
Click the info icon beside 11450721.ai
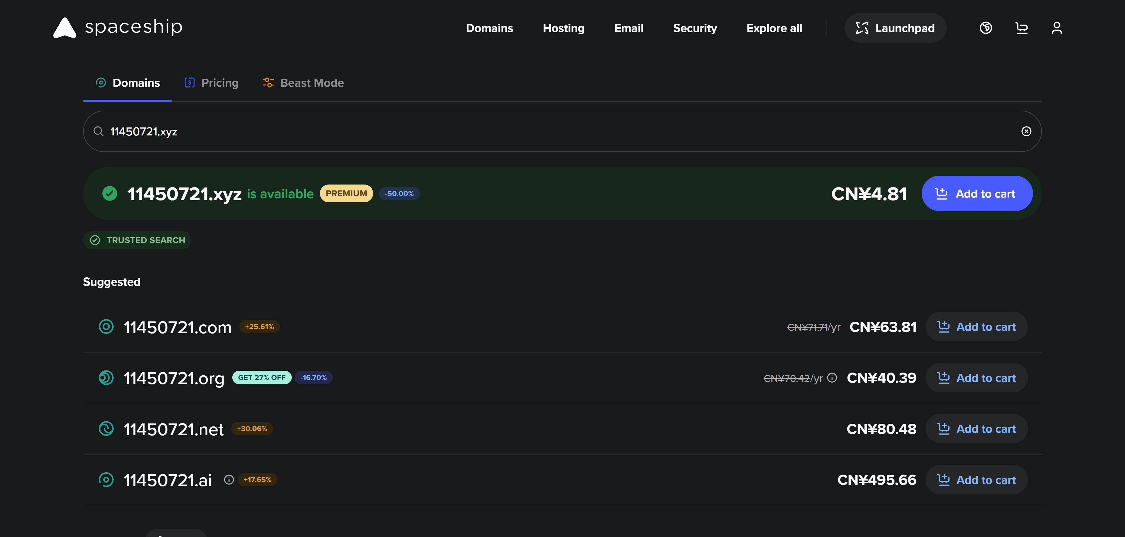point(229,480)
